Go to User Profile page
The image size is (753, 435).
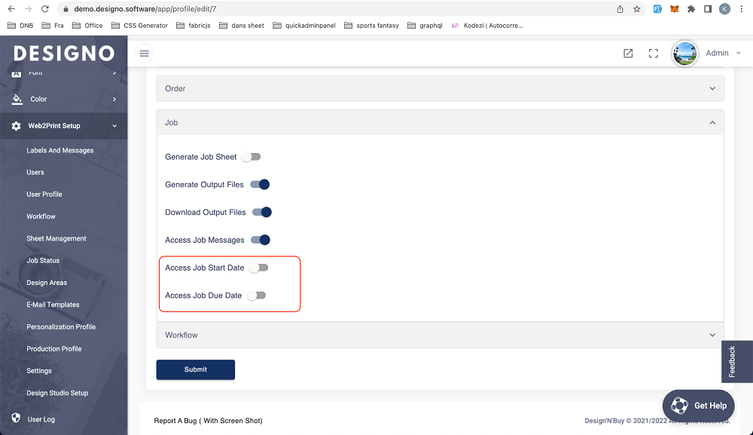coord(44,195)
